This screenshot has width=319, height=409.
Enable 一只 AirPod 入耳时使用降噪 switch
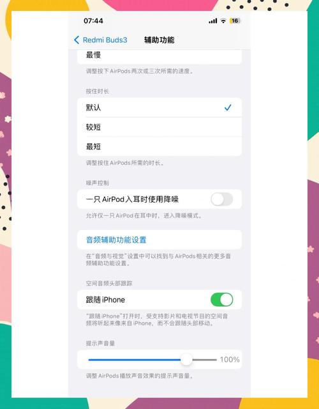pyautogui.click(x=221, y=199)
